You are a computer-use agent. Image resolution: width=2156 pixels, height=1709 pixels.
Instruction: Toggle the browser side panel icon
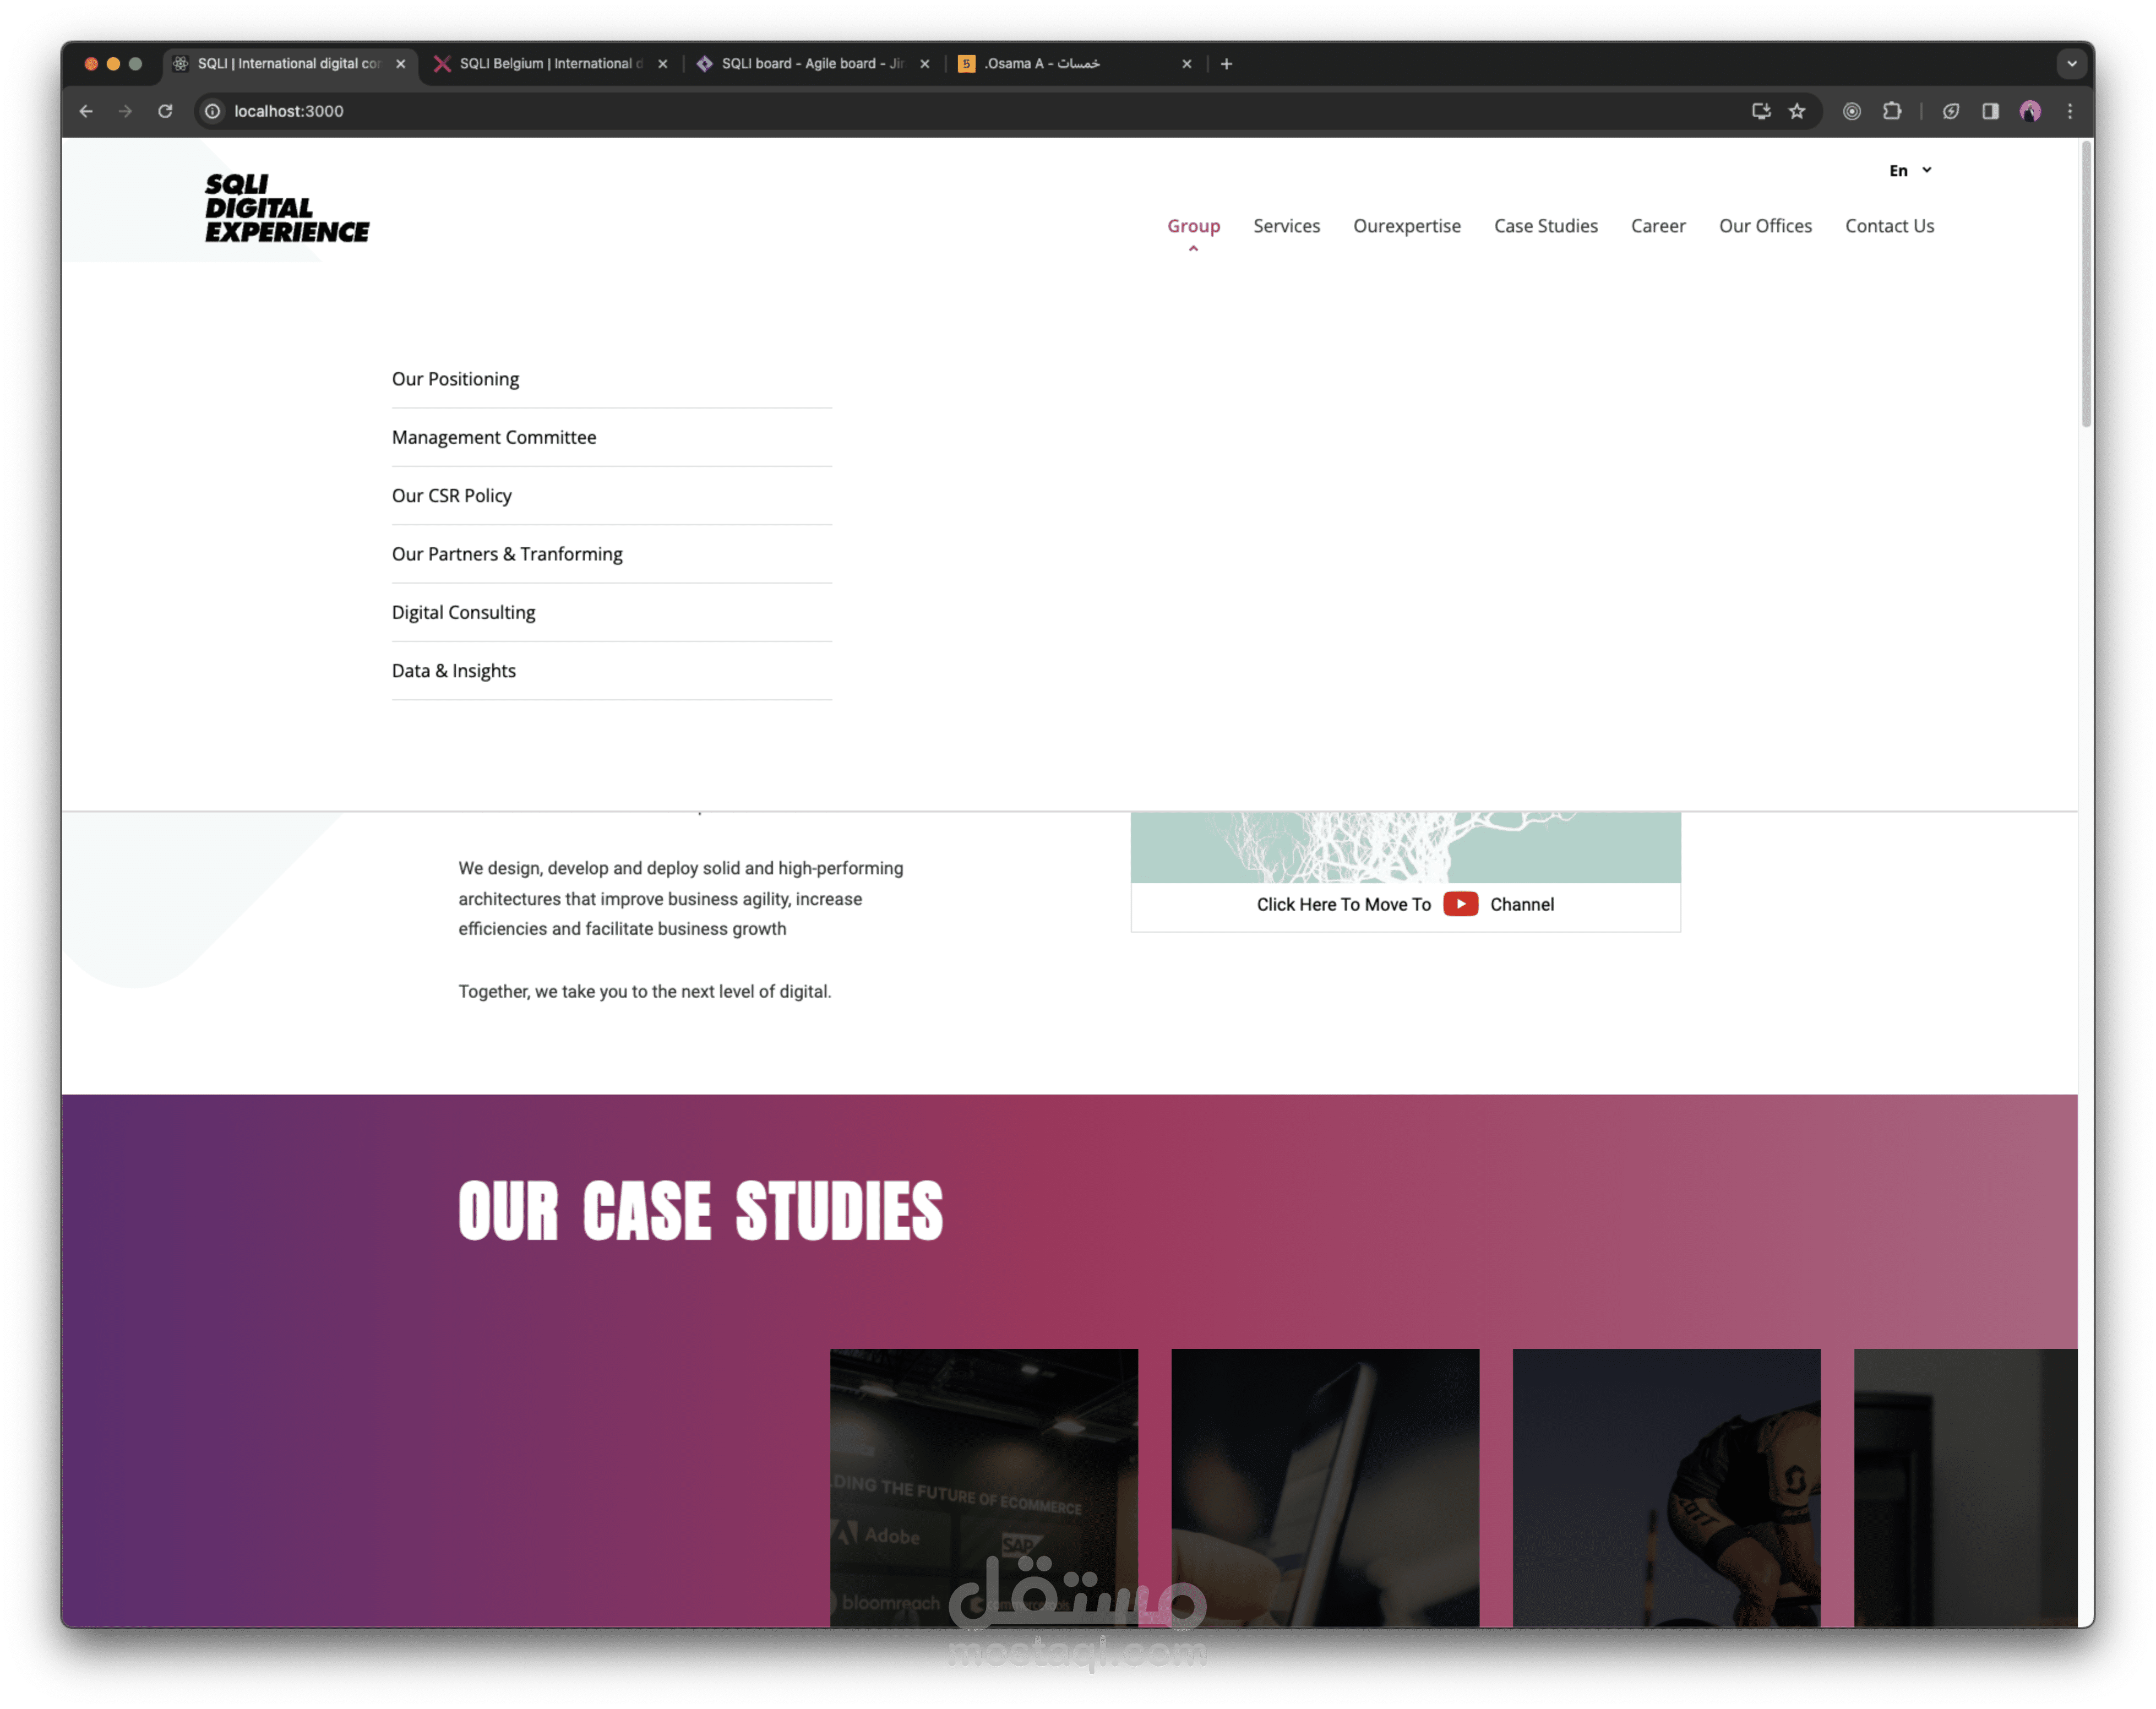pyautogui.click(x=1990, y=111)
